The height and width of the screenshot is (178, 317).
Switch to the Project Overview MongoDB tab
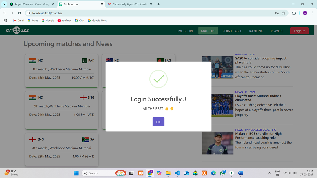pyautogui.click(x=32, y=4)
